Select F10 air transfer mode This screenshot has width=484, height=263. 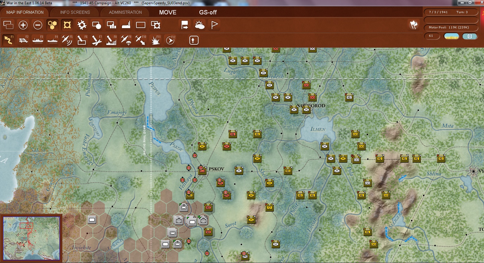[x=141, y=40]
